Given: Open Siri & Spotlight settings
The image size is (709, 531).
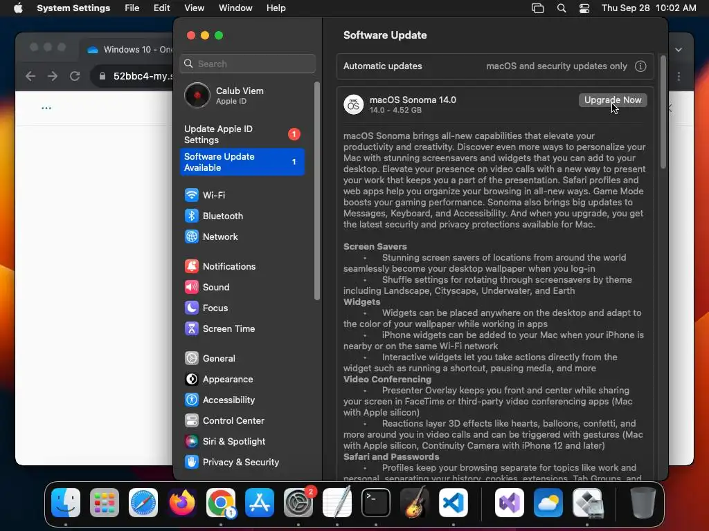Looking at the screenshot, I should tap(242, 442).
